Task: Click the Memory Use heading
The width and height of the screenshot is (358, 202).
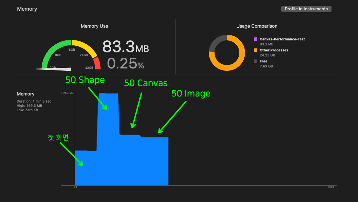Action: [94, 26]
